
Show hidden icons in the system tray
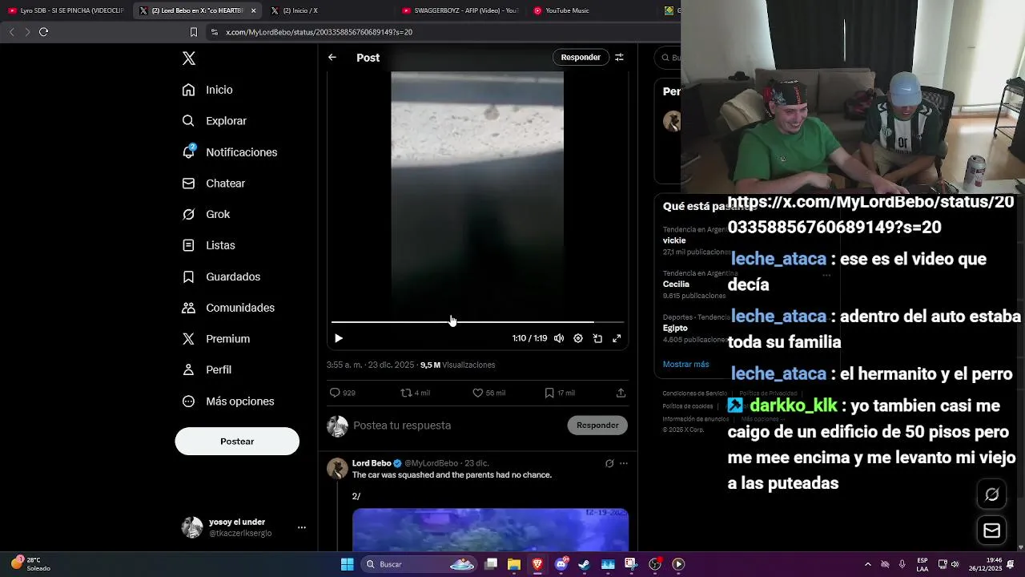click(x=868, y=564)
